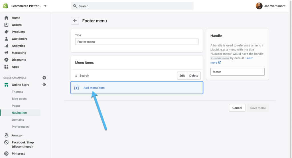This screenshot has width=292, height=158.
Task: Select Navigation in the sidebar
Action: (x=19, y=113)
